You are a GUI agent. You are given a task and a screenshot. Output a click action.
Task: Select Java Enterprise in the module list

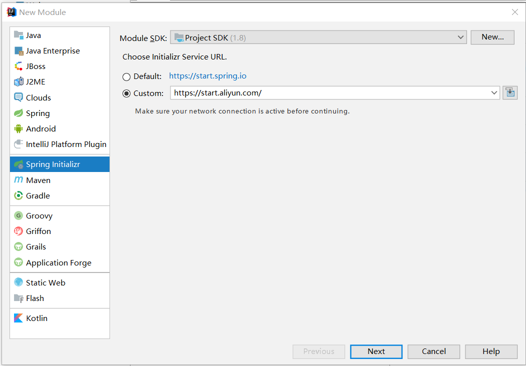52,50
